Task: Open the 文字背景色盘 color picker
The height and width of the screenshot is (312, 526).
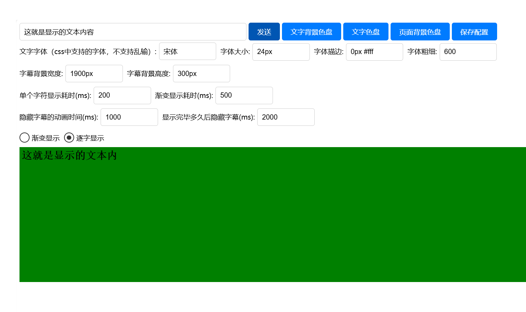Action: click(311, 32)
